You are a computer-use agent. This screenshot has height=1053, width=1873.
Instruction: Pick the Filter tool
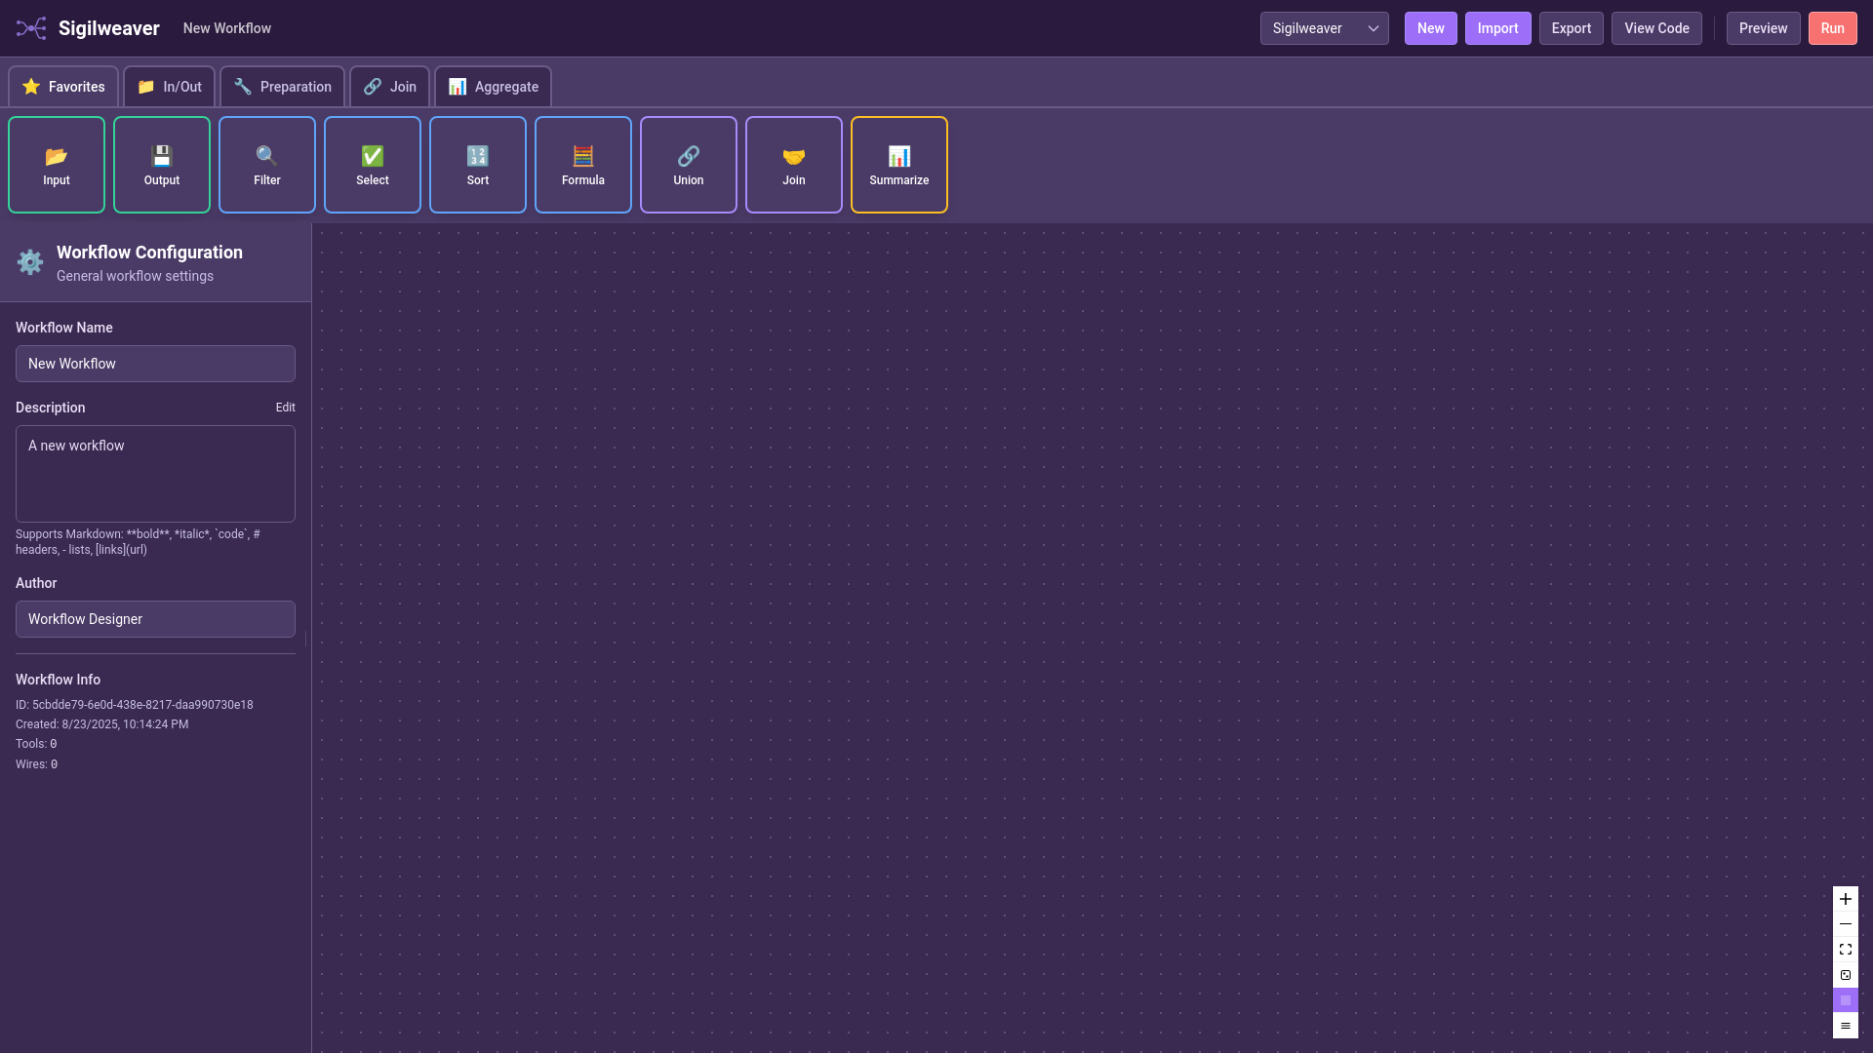(x=267, y=165)
